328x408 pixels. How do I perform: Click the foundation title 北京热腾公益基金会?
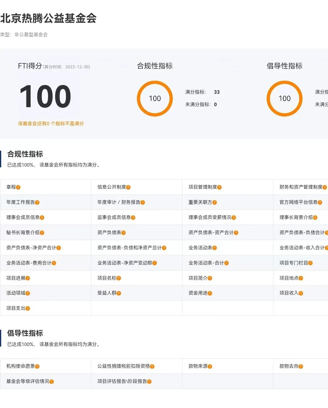coord(49,18)
